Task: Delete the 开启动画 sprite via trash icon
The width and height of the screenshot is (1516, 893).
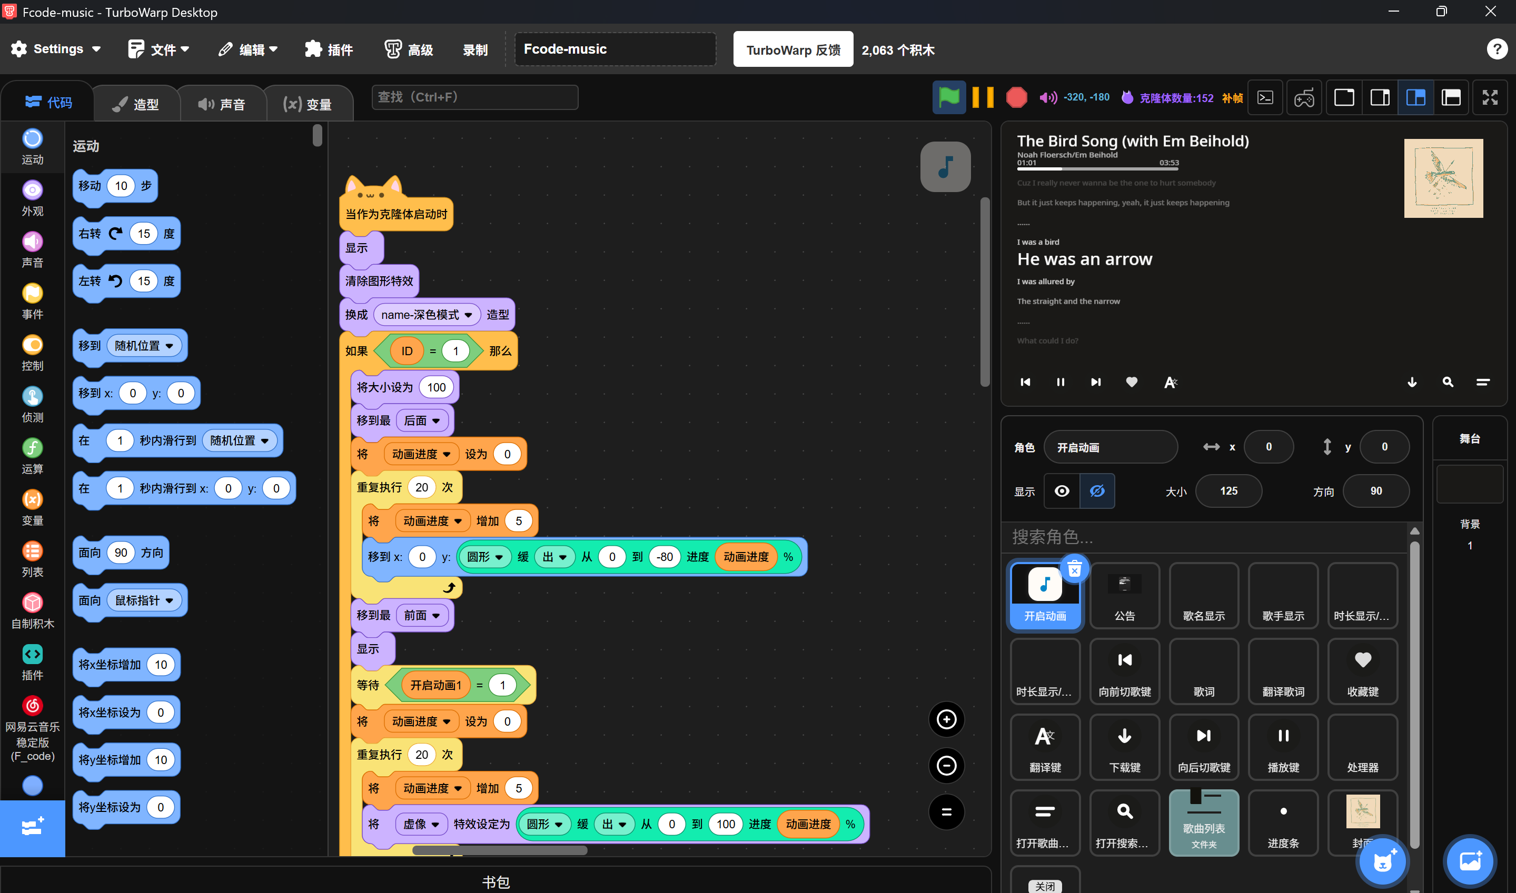Action: point(1074,569)
